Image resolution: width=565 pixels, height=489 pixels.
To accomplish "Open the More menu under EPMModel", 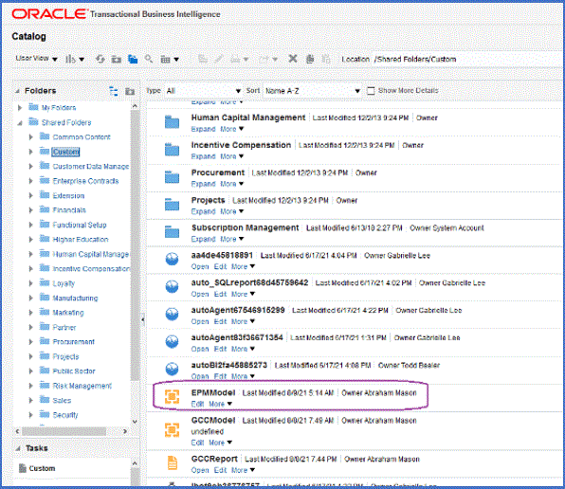I will point(220,404).
